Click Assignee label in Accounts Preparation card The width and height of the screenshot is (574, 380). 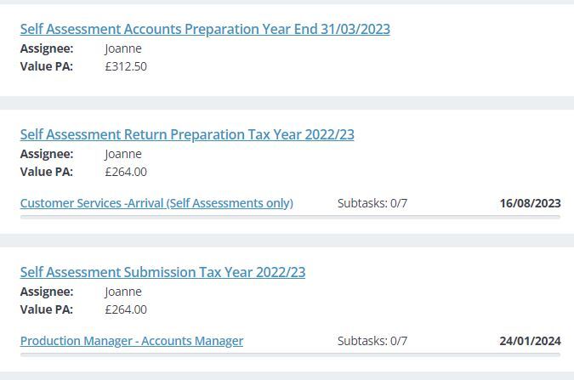click(47, 48)
